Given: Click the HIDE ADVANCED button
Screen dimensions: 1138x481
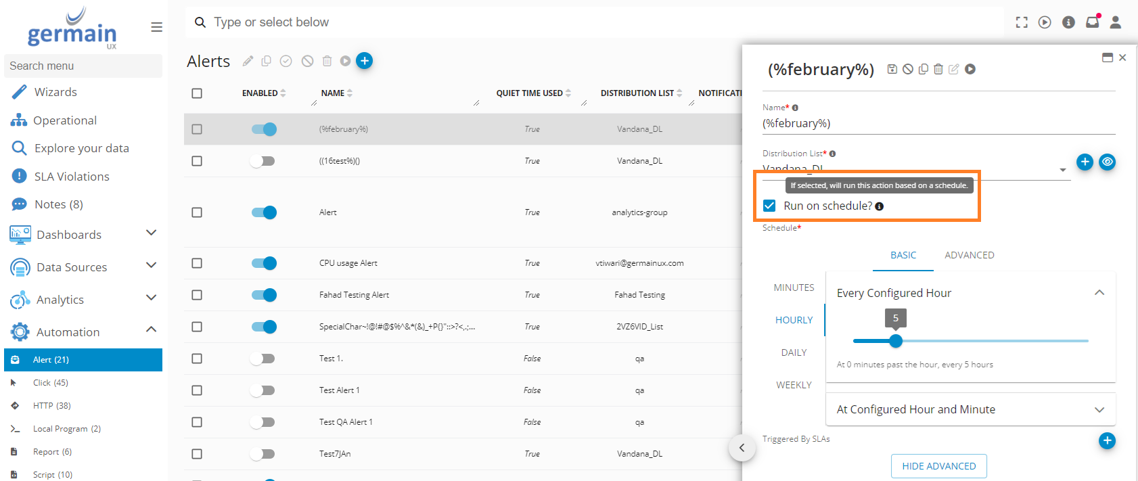Looking at the screenshot, I should click(938, 466).
